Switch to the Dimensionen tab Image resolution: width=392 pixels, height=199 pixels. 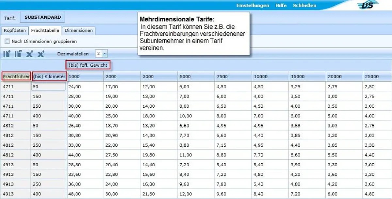(x=79, y=30)
